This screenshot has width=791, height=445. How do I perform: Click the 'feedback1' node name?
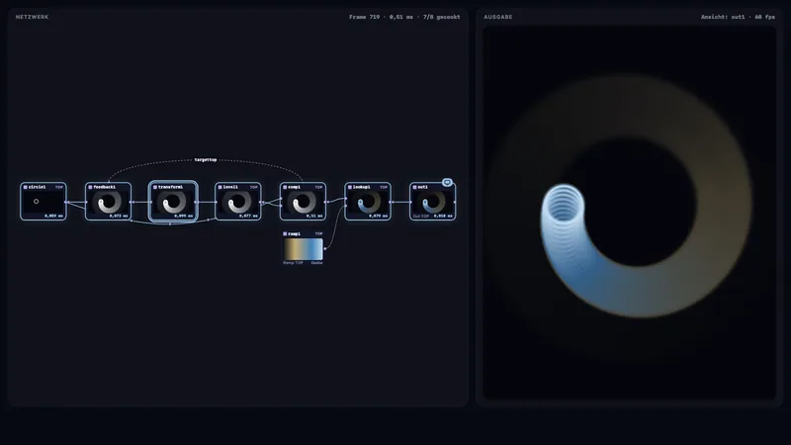(x=105, y=187)
